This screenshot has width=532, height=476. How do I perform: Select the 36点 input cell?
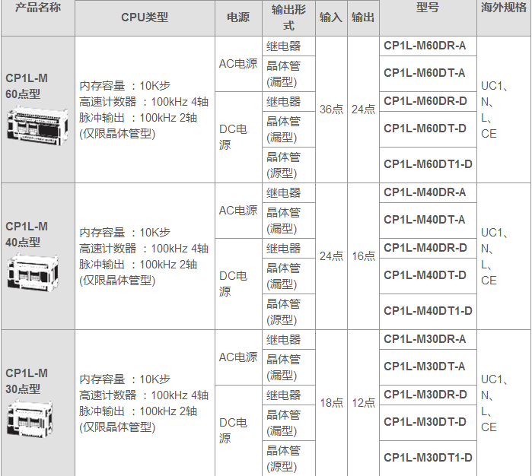tap(331, 109)
